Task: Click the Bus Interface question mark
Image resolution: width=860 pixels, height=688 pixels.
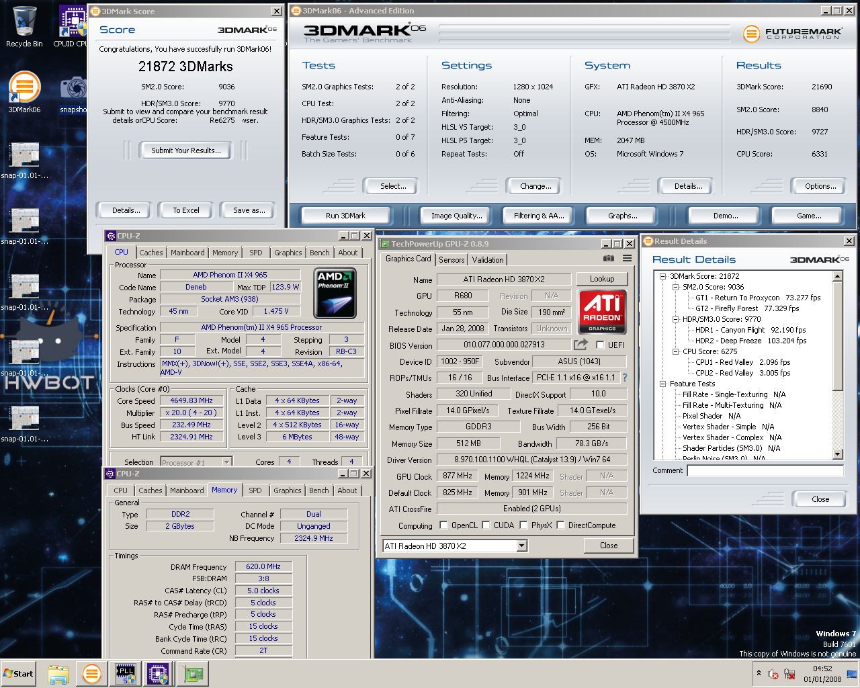Action: coord(625,378)
